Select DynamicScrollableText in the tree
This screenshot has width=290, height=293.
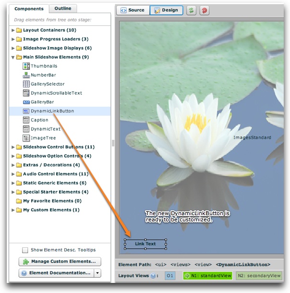pyautogui.click(x=56, y=93)
